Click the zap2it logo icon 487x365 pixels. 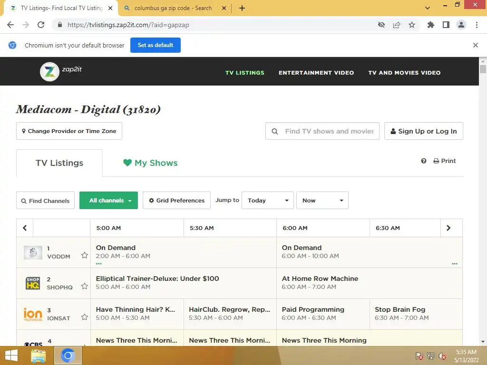(49, 72)
